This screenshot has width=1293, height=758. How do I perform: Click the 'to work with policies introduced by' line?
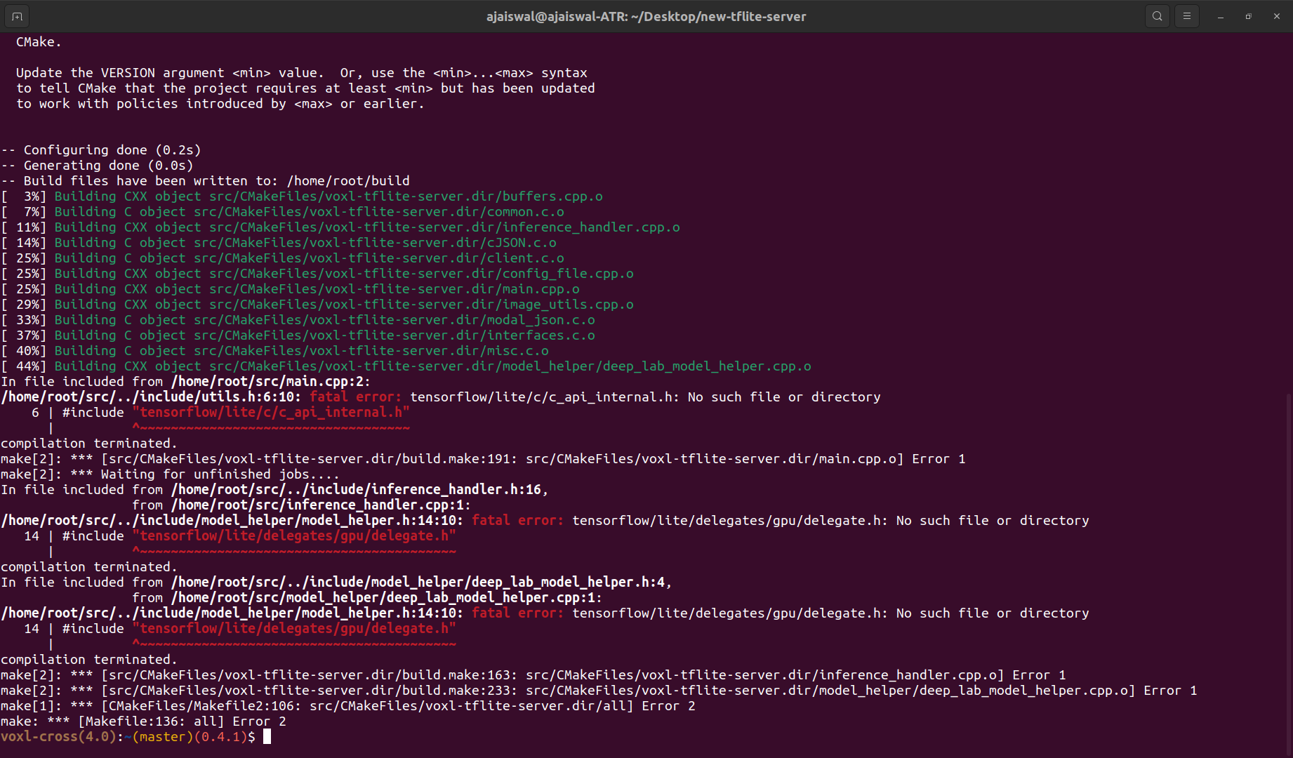[220, 104]
